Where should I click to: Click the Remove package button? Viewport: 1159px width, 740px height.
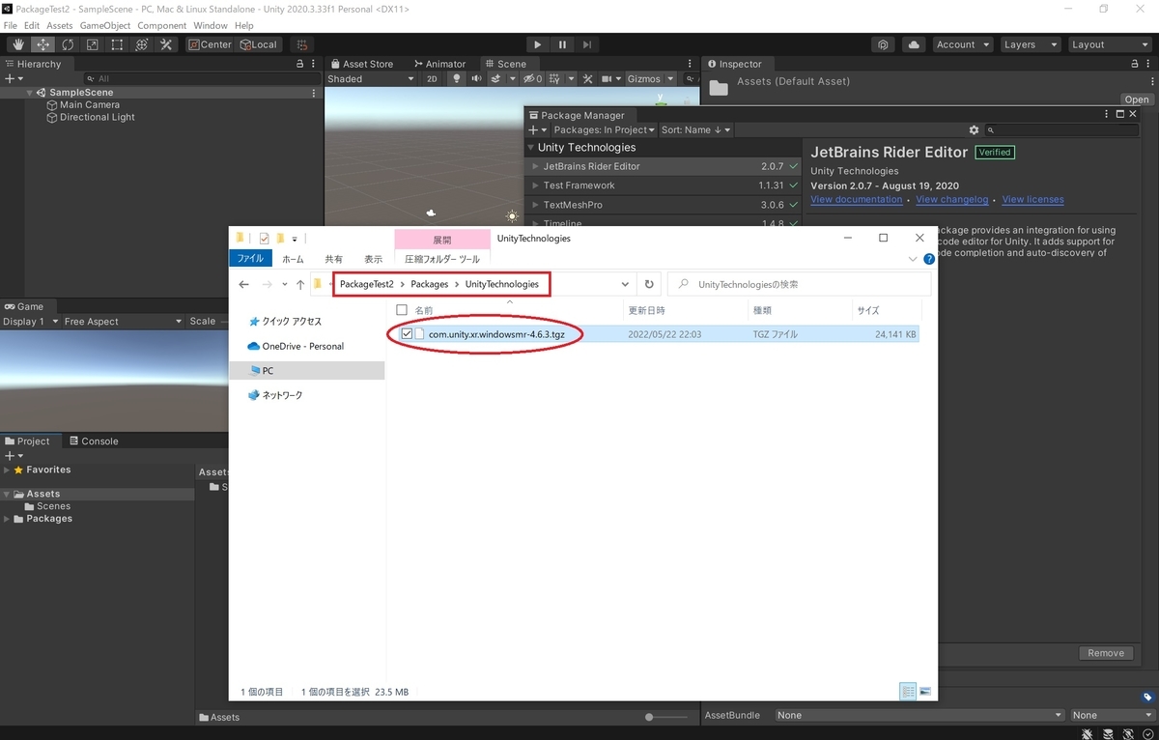pyautogui.click(x=1106, y=653)
